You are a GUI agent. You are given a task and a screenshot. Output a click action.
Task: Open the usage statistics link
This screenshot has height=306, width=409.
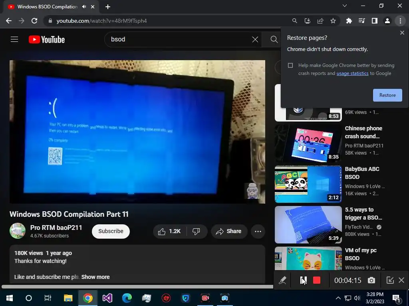(352, 73)
